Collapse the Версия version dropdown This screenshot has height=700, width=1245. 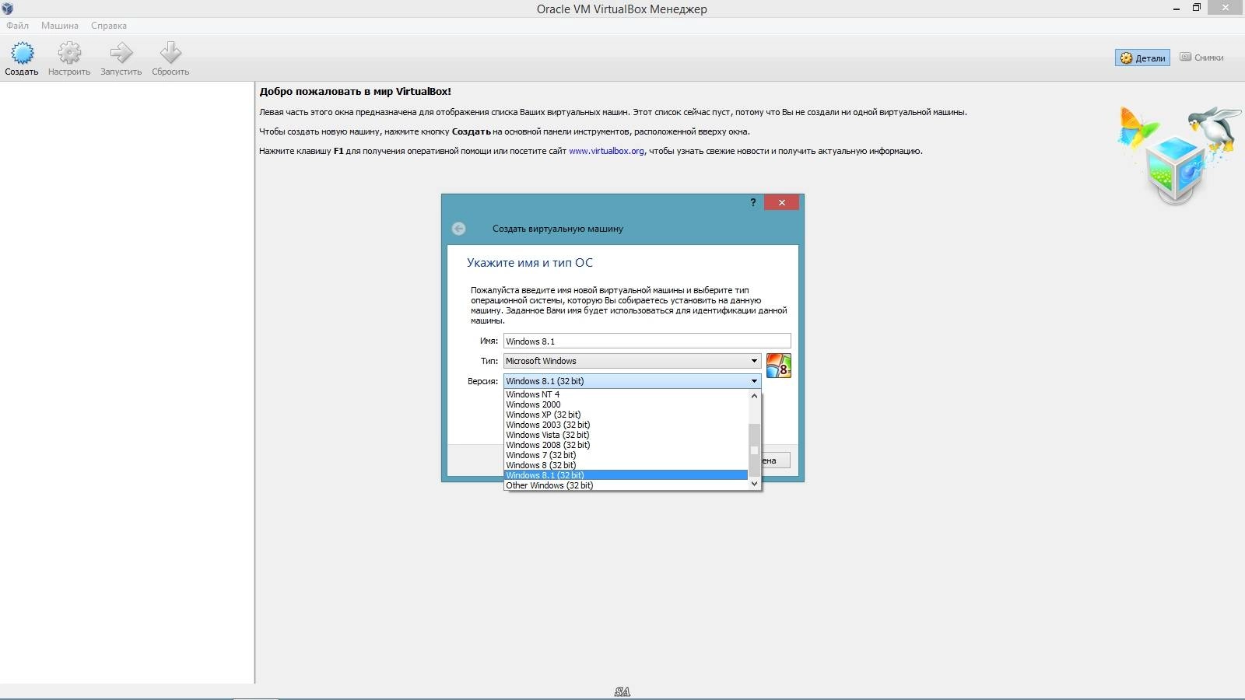632,381
